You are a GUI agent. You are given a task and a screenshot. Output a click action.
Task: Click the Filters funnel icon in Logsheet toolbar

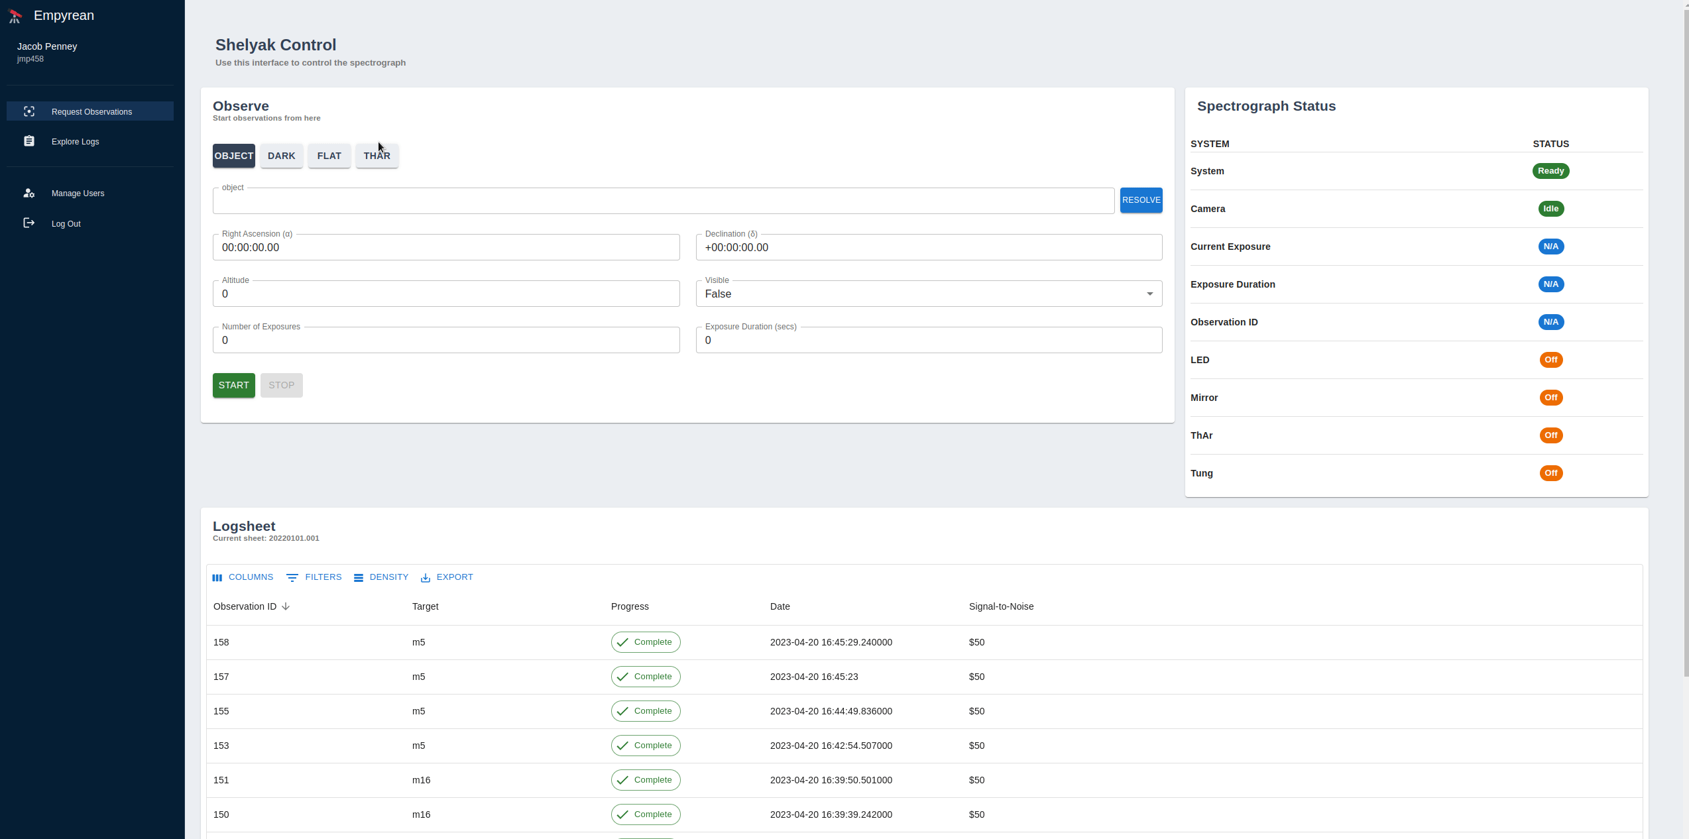point(292,578)
